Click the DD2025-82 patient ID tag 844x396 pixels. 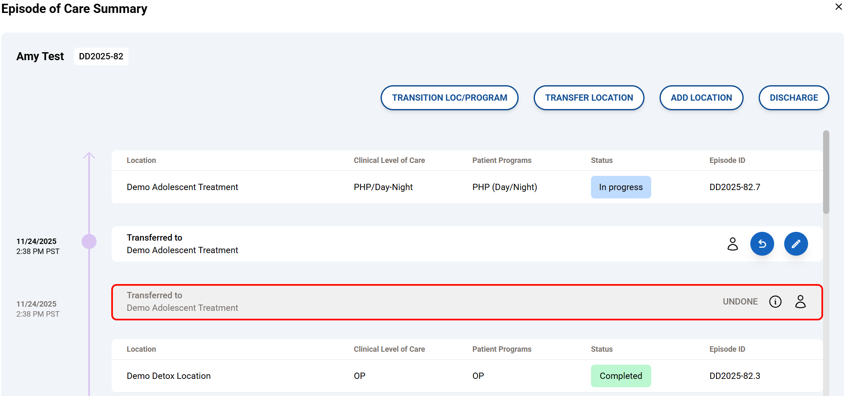coord(101,56)
